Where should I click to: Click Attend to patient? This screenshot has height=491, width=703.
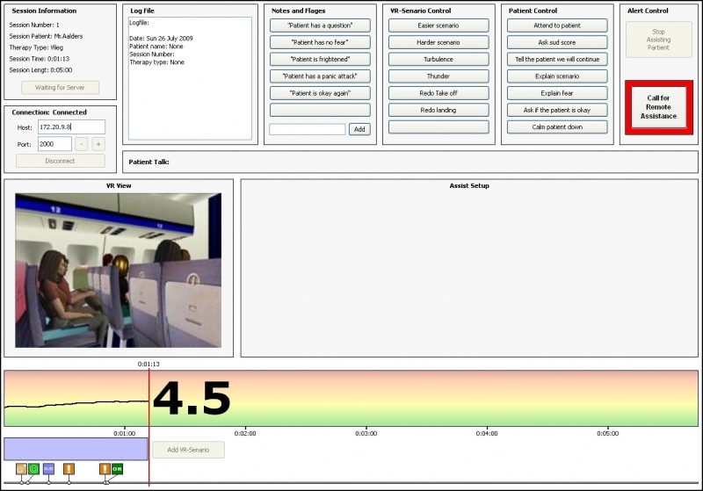point(557,25)
